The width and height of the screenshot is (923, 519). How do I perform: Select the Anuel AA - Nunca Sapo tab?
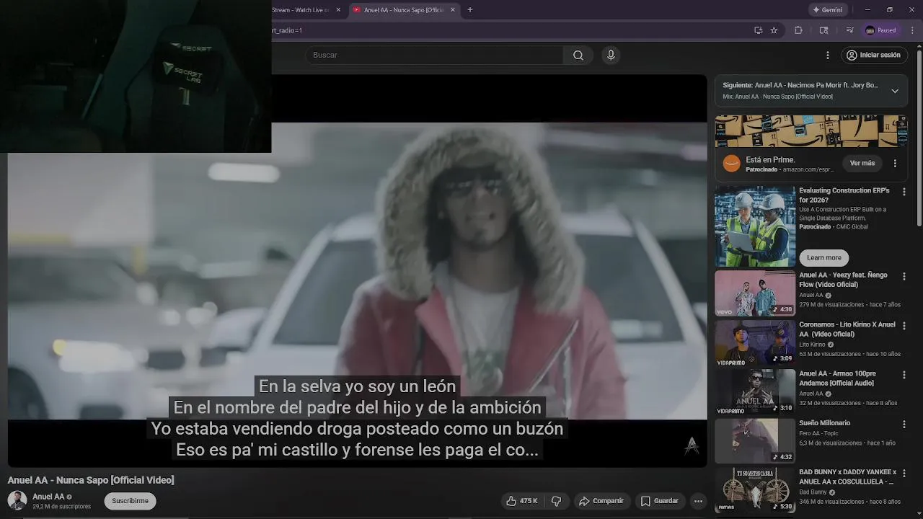(x=404, y=10)
